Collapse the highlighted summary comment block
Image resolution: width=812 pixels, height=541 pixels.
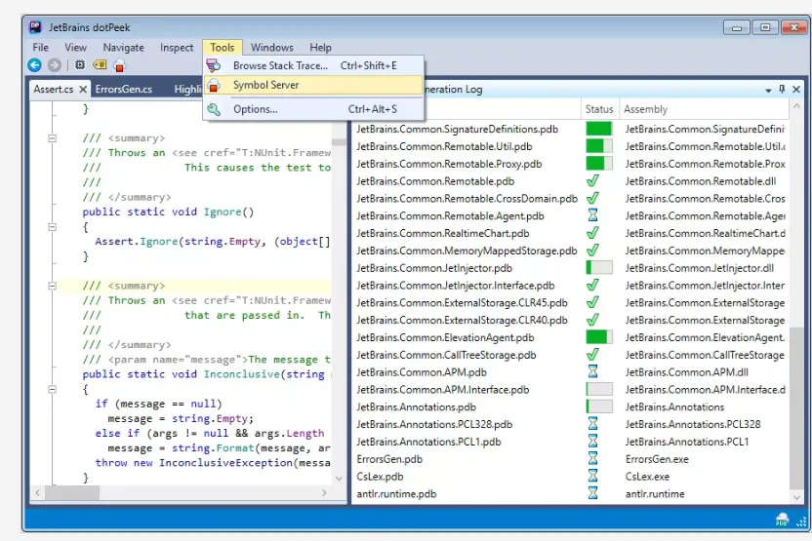point(53,286)
